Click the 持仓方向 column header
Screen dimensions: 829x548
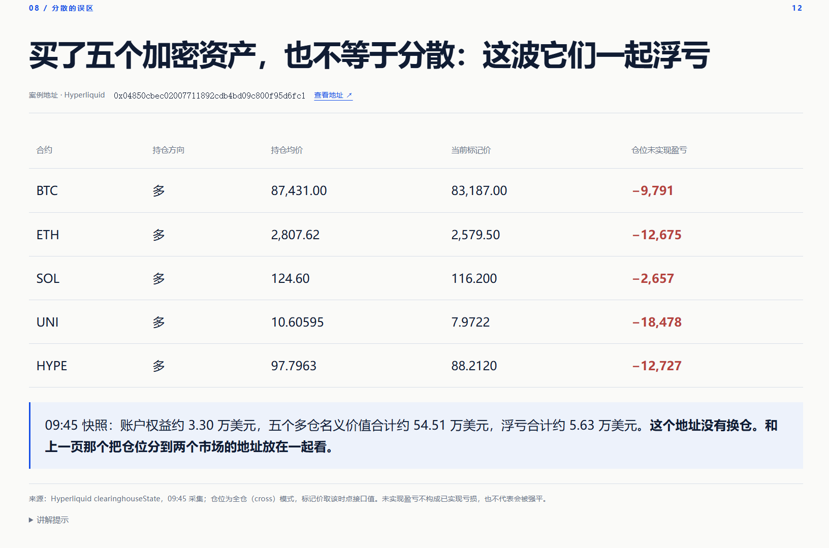(168, 150)
